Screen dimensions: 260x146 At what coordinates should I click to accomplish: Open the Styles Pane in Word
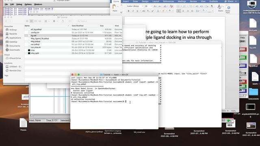228,9
